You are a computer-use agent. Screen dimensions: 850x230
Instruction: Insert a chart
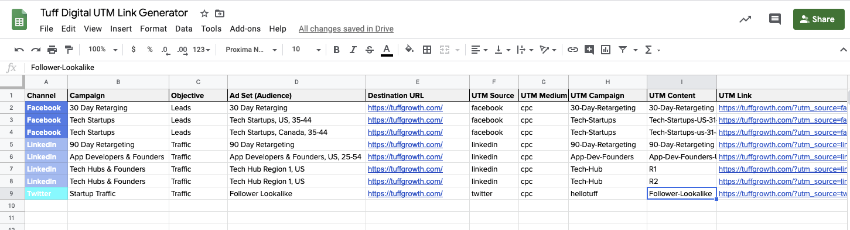(606, 50)
